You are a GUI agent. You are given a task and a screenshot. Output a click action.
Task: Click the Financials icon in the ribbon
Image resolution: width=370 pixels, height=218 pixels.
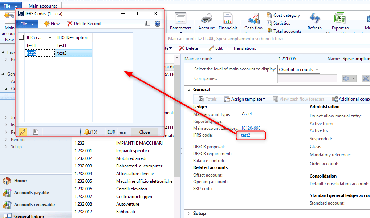pos(228,18)
